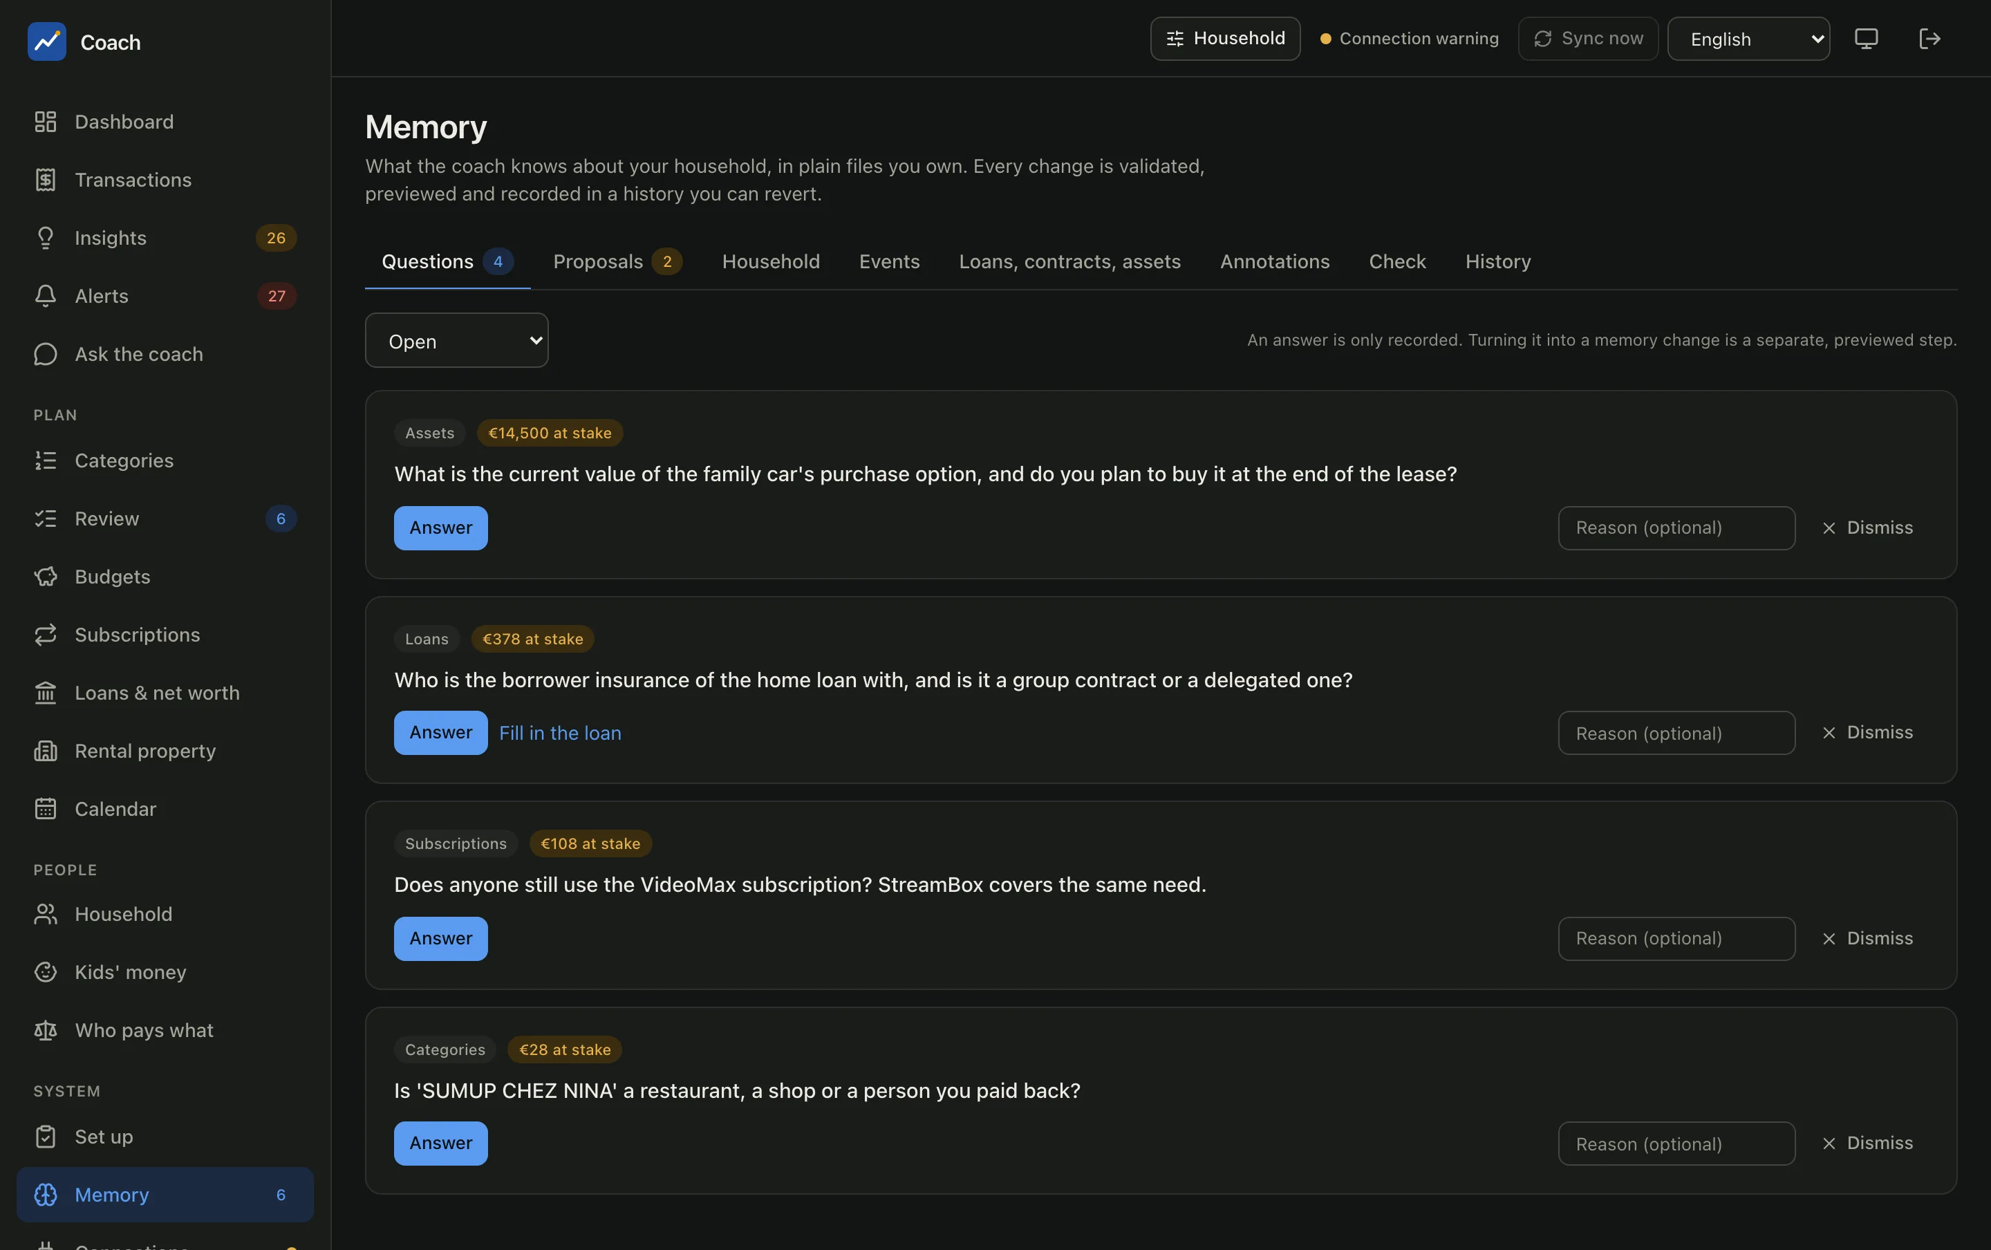The height and width of the screenshot is (1250, 1991).
Task: Focus Reason field for family car question
Action: click(x=1676, y=528)
